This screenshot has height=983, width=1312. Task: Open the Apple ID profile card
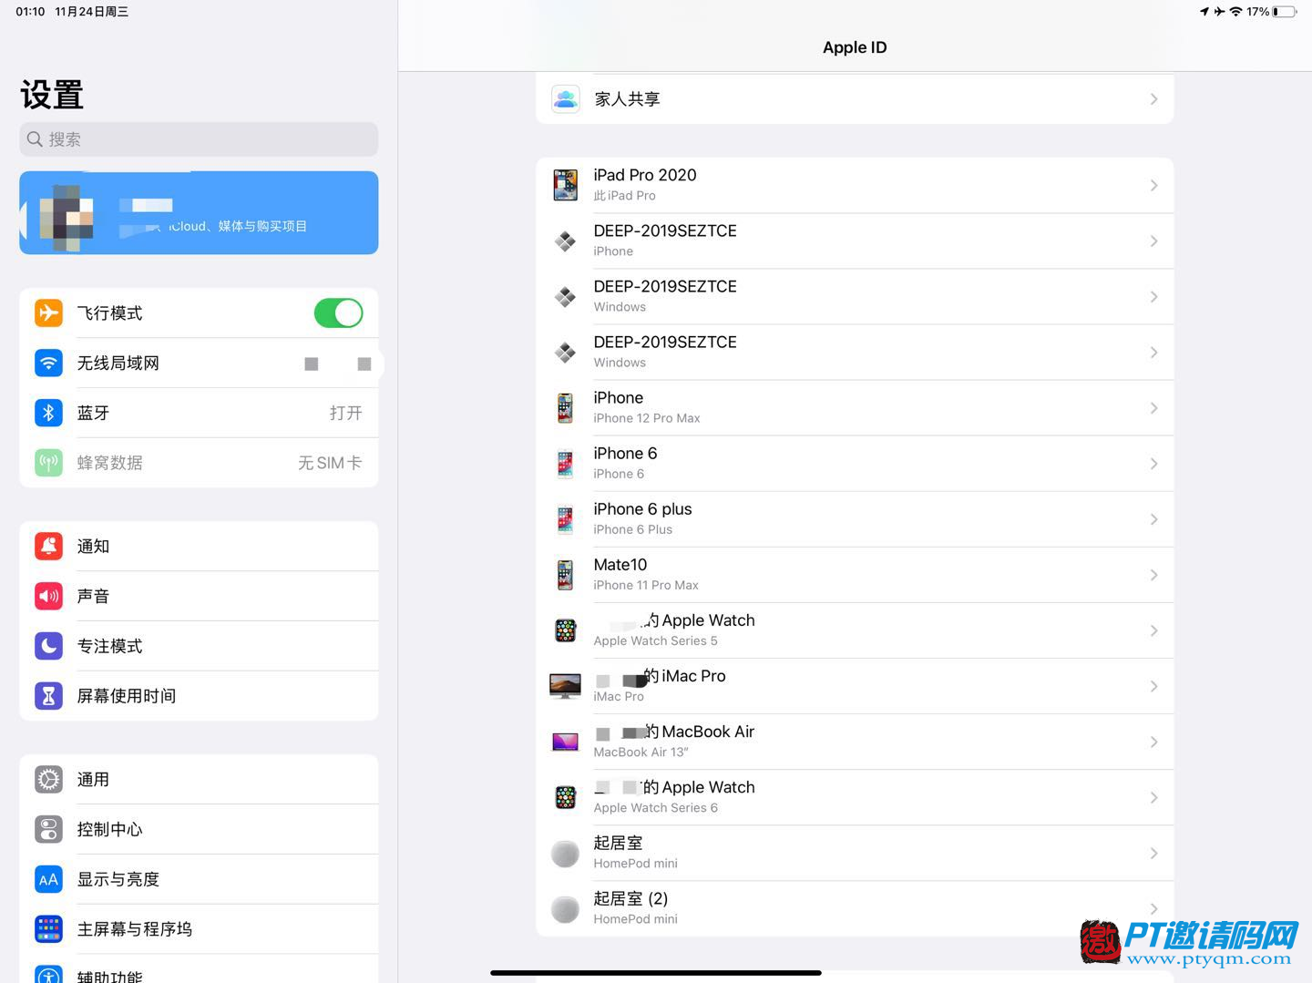pyautogui.click(x=199, y=212)
